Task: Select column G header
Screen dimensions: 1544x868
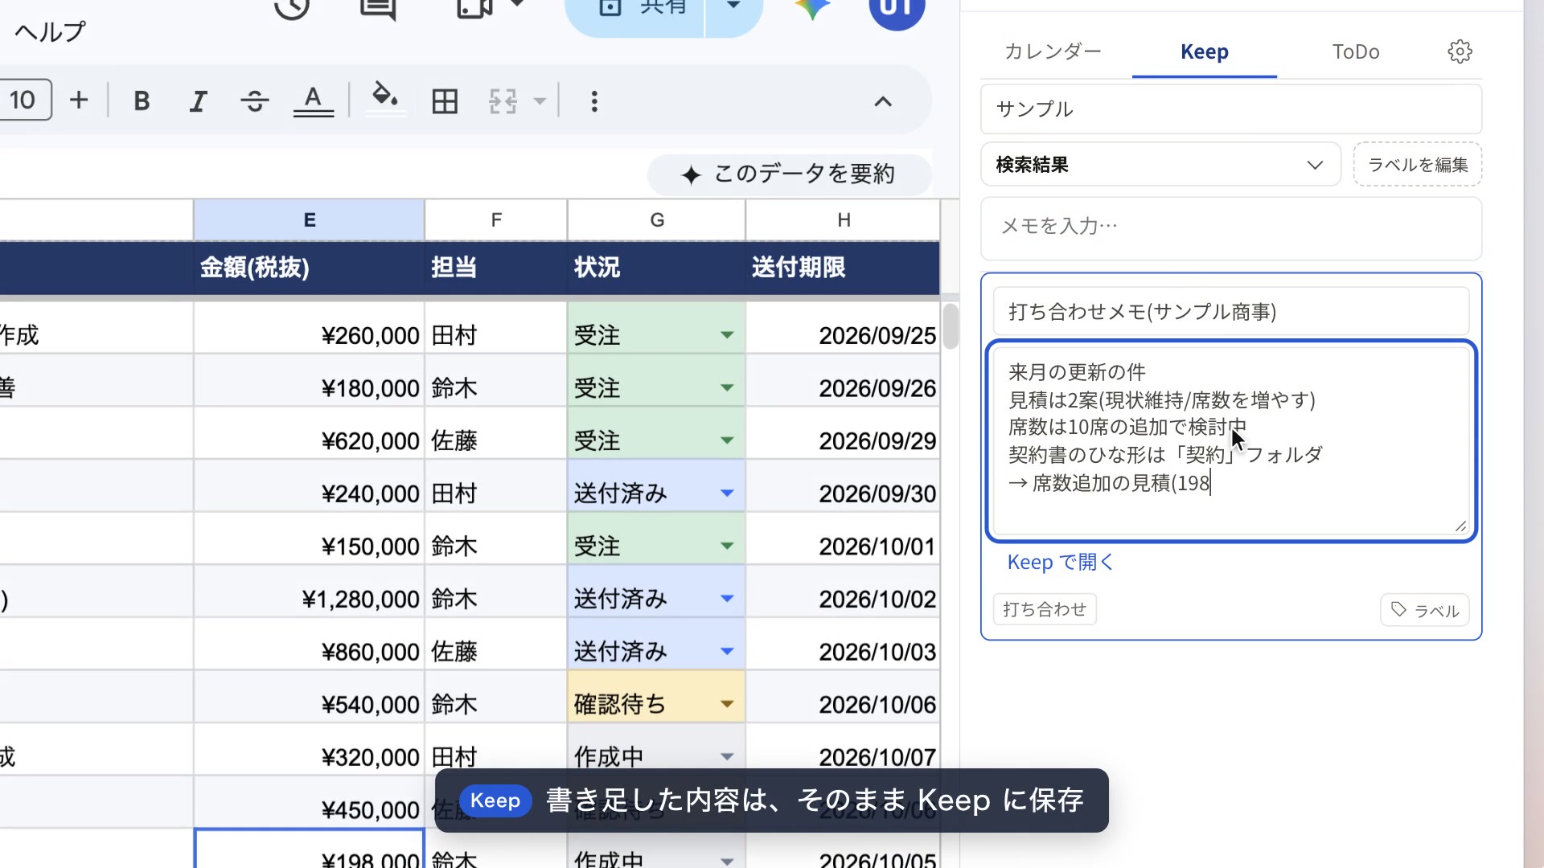Action: click(656, 220)
